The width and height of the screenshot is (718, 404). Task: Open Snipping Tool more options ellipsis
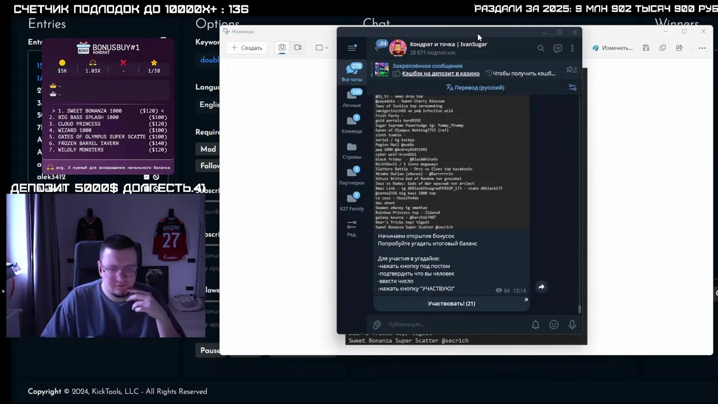[702, 48]
